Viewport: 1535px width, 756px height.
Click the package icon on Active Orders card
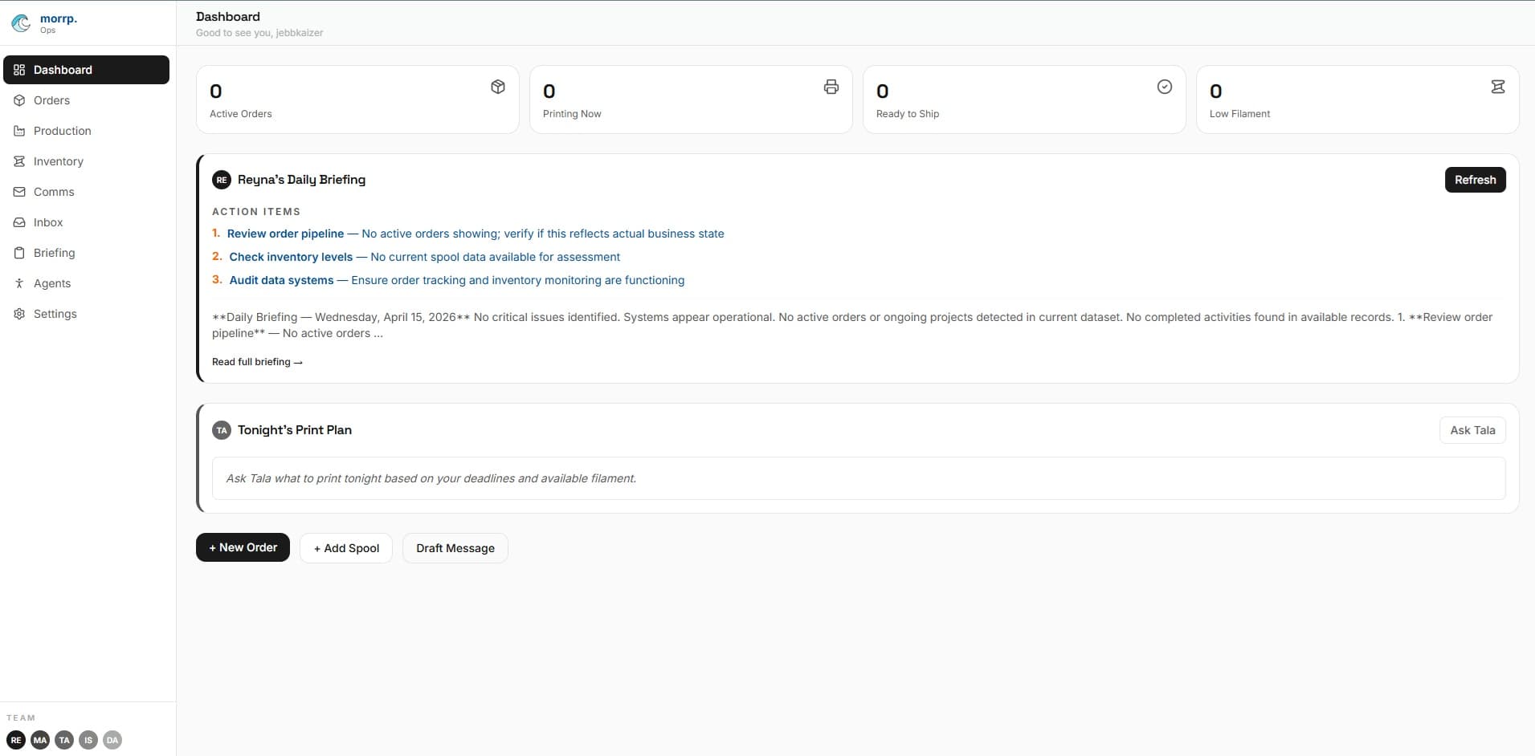(498, 87)
